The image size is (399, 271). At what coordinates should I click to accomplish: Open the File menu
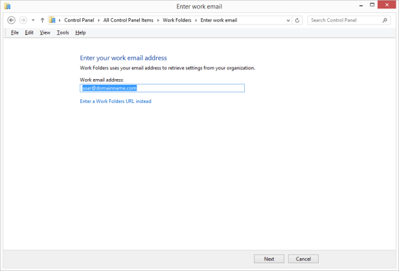pyautogui.click(x=14, y=32)
